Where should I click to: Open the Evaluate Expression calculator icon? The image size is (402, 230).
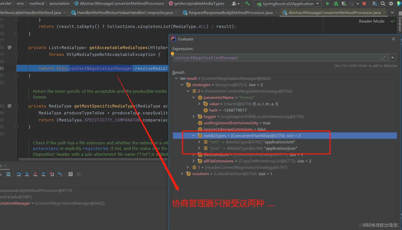[x=71, y=174]
